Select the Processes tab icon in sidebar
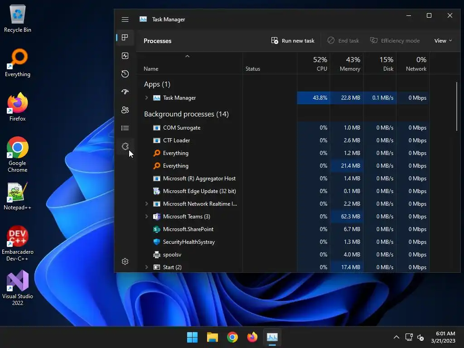 point(125,38)
